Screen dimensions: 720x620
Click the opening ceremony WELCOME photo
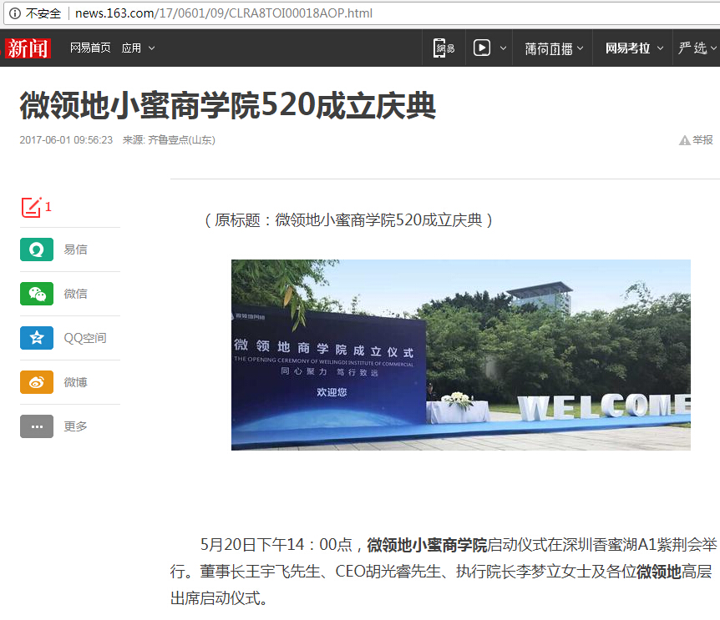(x=460, y=355)
